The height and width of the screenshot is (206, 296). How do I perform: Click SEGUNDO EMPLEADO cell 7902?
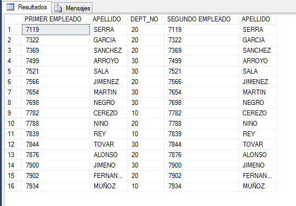click(201, 176)
